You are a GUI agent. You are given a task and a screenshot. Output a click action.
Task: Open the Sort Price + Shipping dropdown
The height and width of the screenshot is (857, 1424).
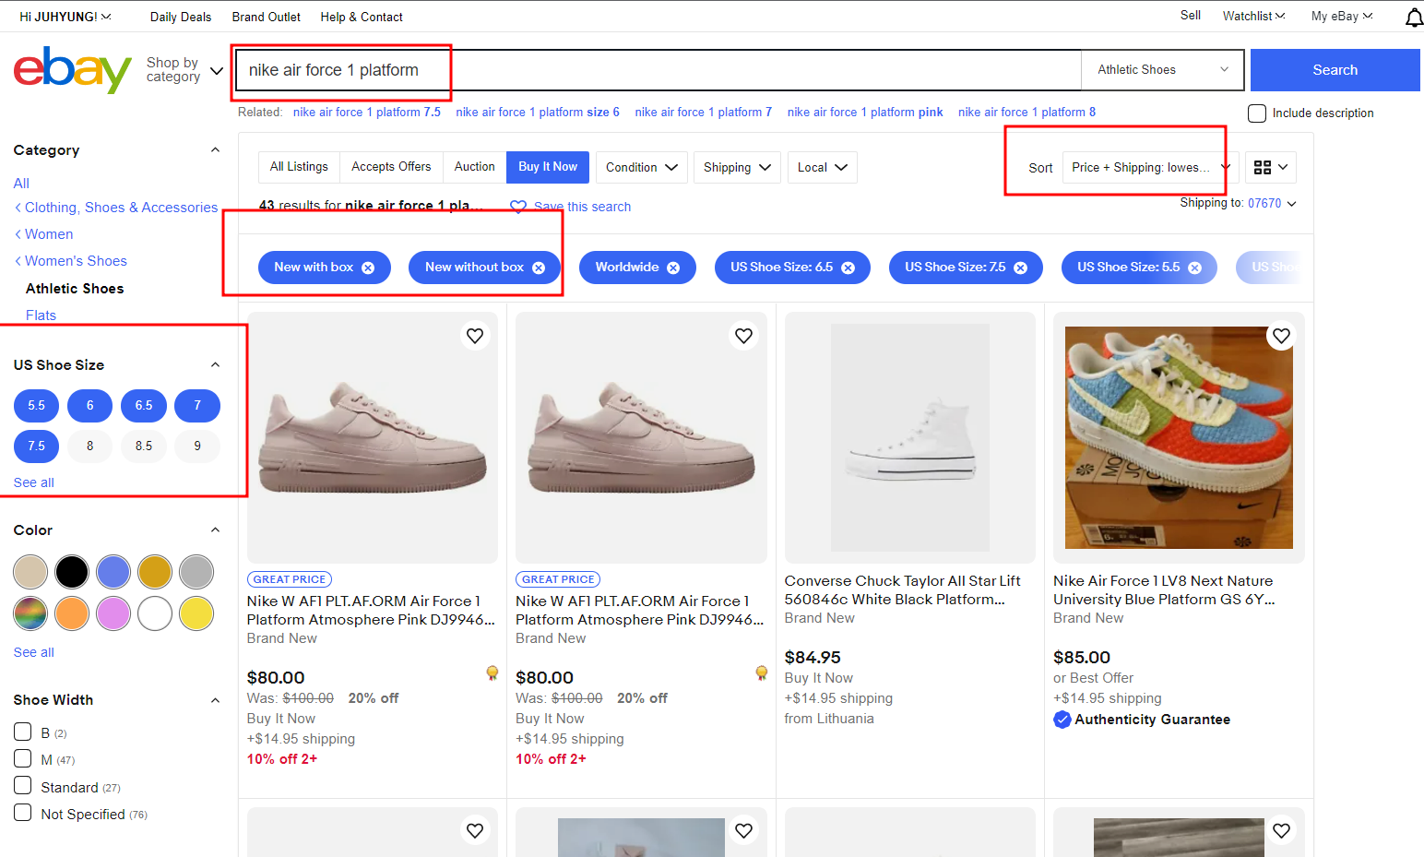pos(1148,167)
